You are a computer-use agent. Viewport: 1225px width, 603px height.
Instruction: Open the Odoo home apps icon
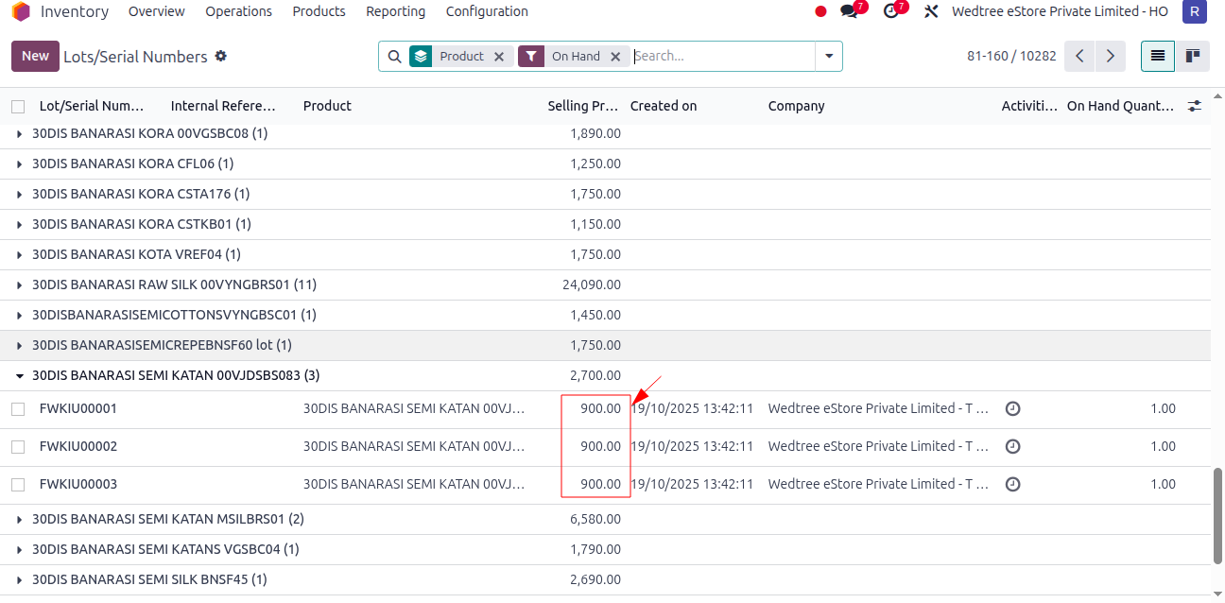pyautogui.click(x=21, y=12)
